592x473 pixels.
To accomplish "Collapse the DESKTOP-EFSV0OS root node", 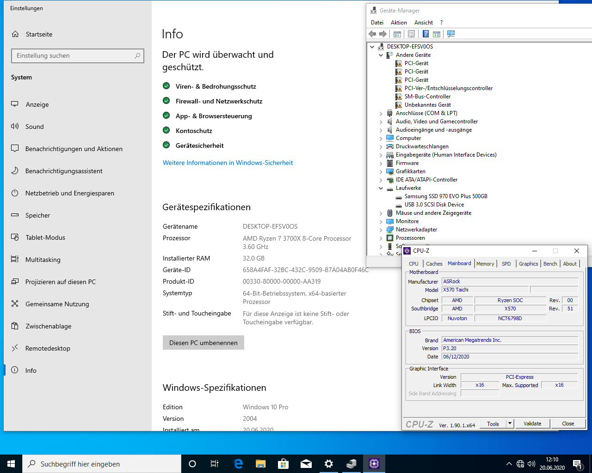I will pos(372,47).
